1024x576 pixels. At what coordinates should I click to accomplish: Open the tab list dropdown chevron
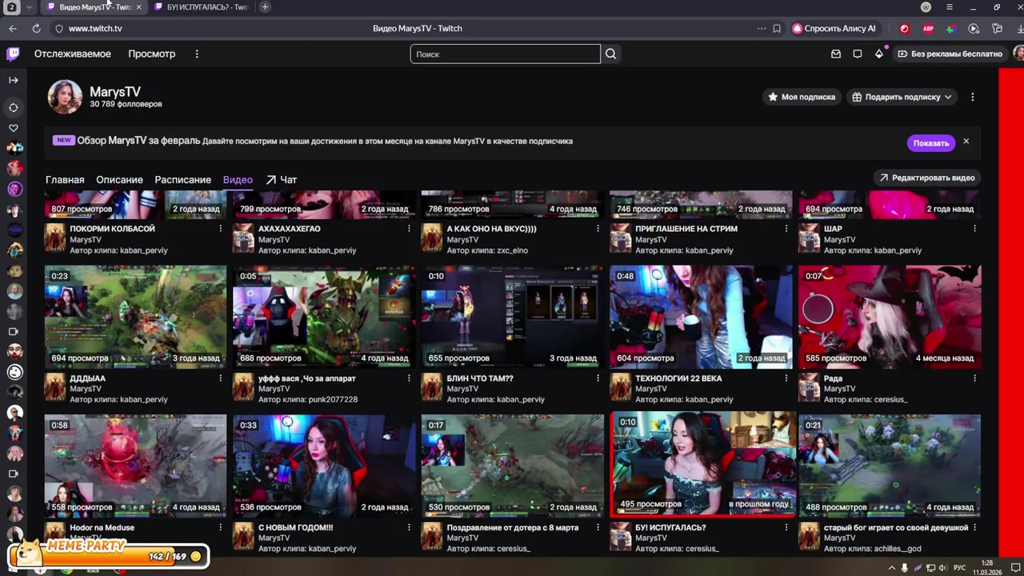[29, 7]
